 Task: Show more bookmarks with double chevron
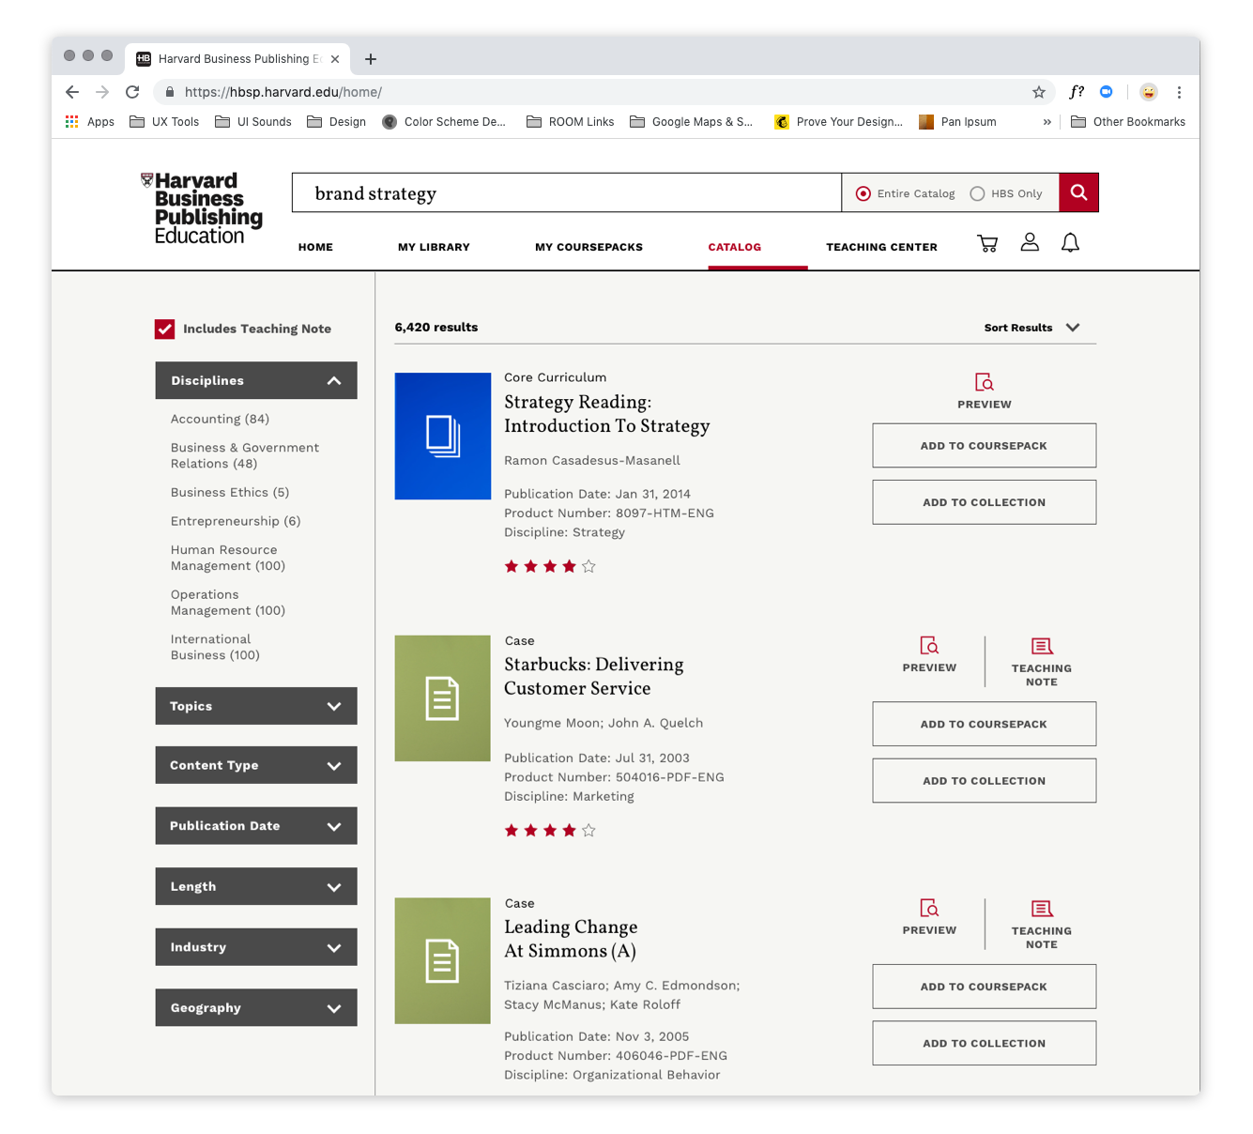[x=1047, y=122]
